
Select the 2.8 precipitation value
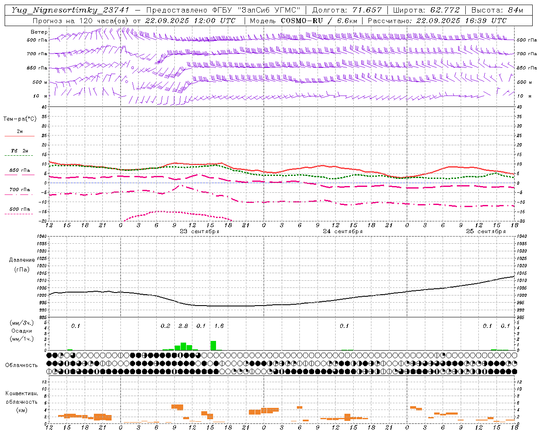[x=183, y=326]
